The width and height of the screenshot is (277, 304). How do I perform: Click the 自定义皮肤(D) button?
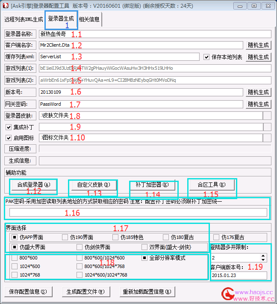pyautogui.click(x=94, y=185)
